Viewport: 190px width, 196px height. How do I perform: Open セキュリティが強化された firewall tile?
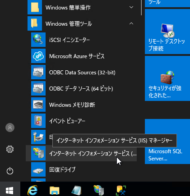pyautogui.click(x=167, y=78)
